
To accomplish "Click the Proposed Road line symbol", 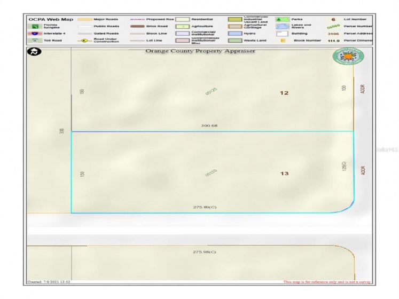I will [x=137, y=19].
